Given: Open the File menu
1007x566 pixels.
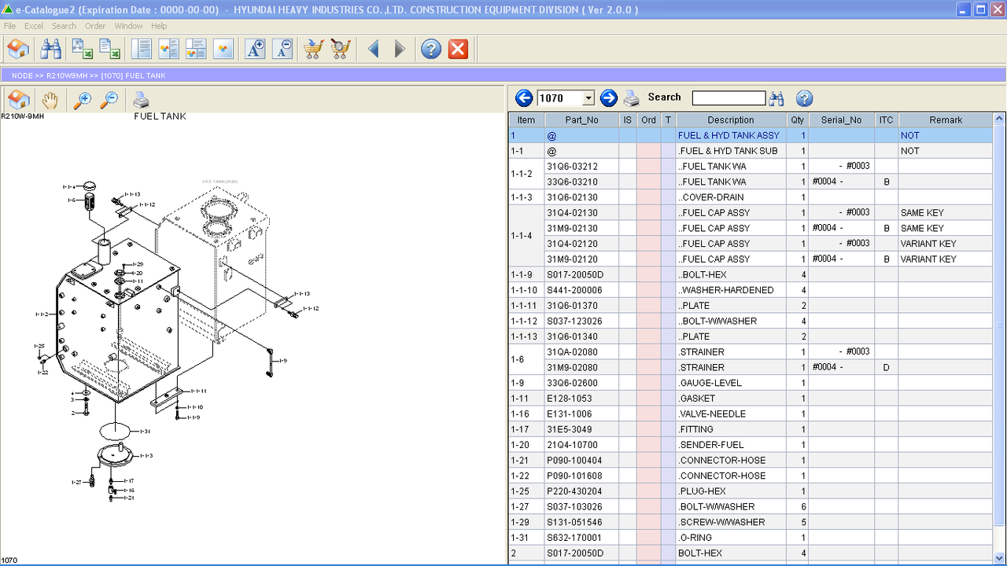Looking at the screenshot, I should click(9, 26).
